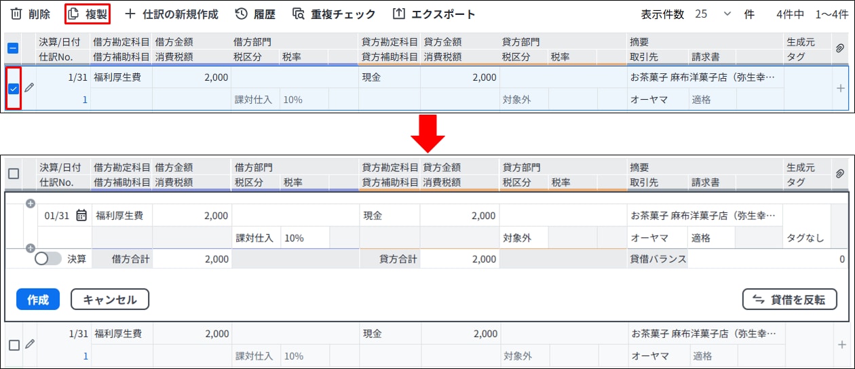The image size is (855, 369).
Task: Click the paperclip attachment icon in the top header
Action: click(x=840, y=49)
